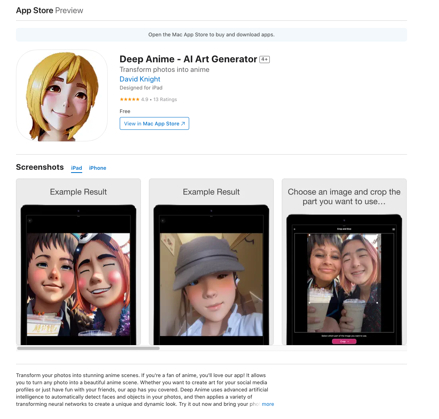Click the 'Open the Mac App Store' banner
Screen dimensions: 439x419
pos(211,35)
